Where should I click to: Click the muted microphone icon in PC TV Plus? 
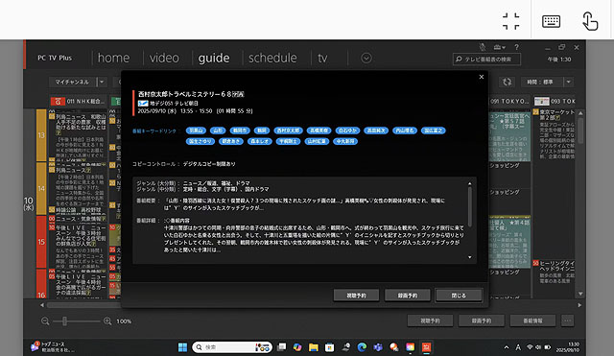coord(483,47)
